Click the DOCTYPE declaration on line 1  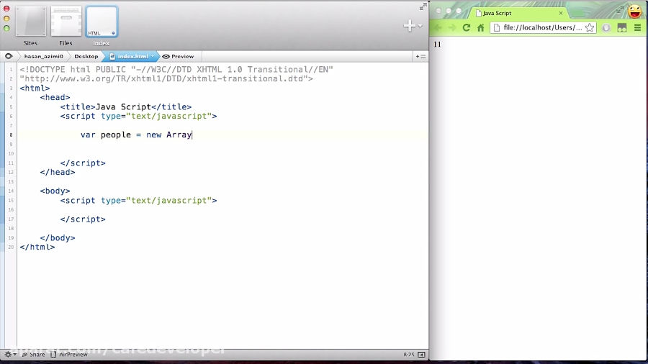[176, 69]
